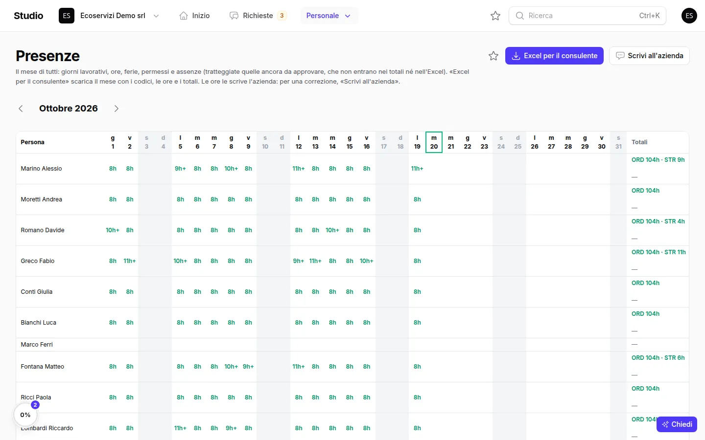Click the day 12 column header

point(299,142)
